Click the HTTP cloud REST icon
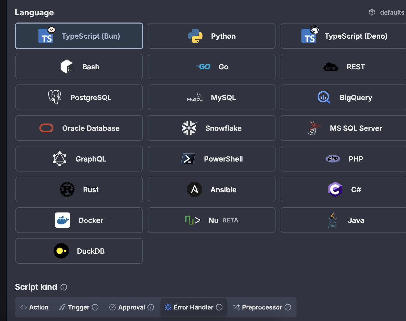Viewport: 406px width, 321px height. 331,67
